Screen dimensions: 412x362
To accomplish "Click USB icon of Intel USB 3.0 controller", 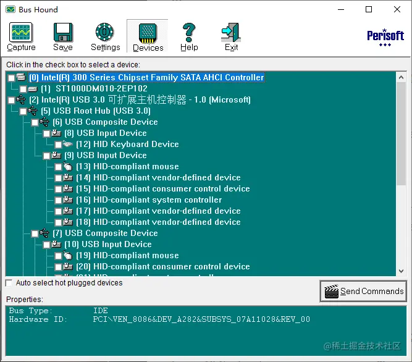I will [x=21, y=99].
